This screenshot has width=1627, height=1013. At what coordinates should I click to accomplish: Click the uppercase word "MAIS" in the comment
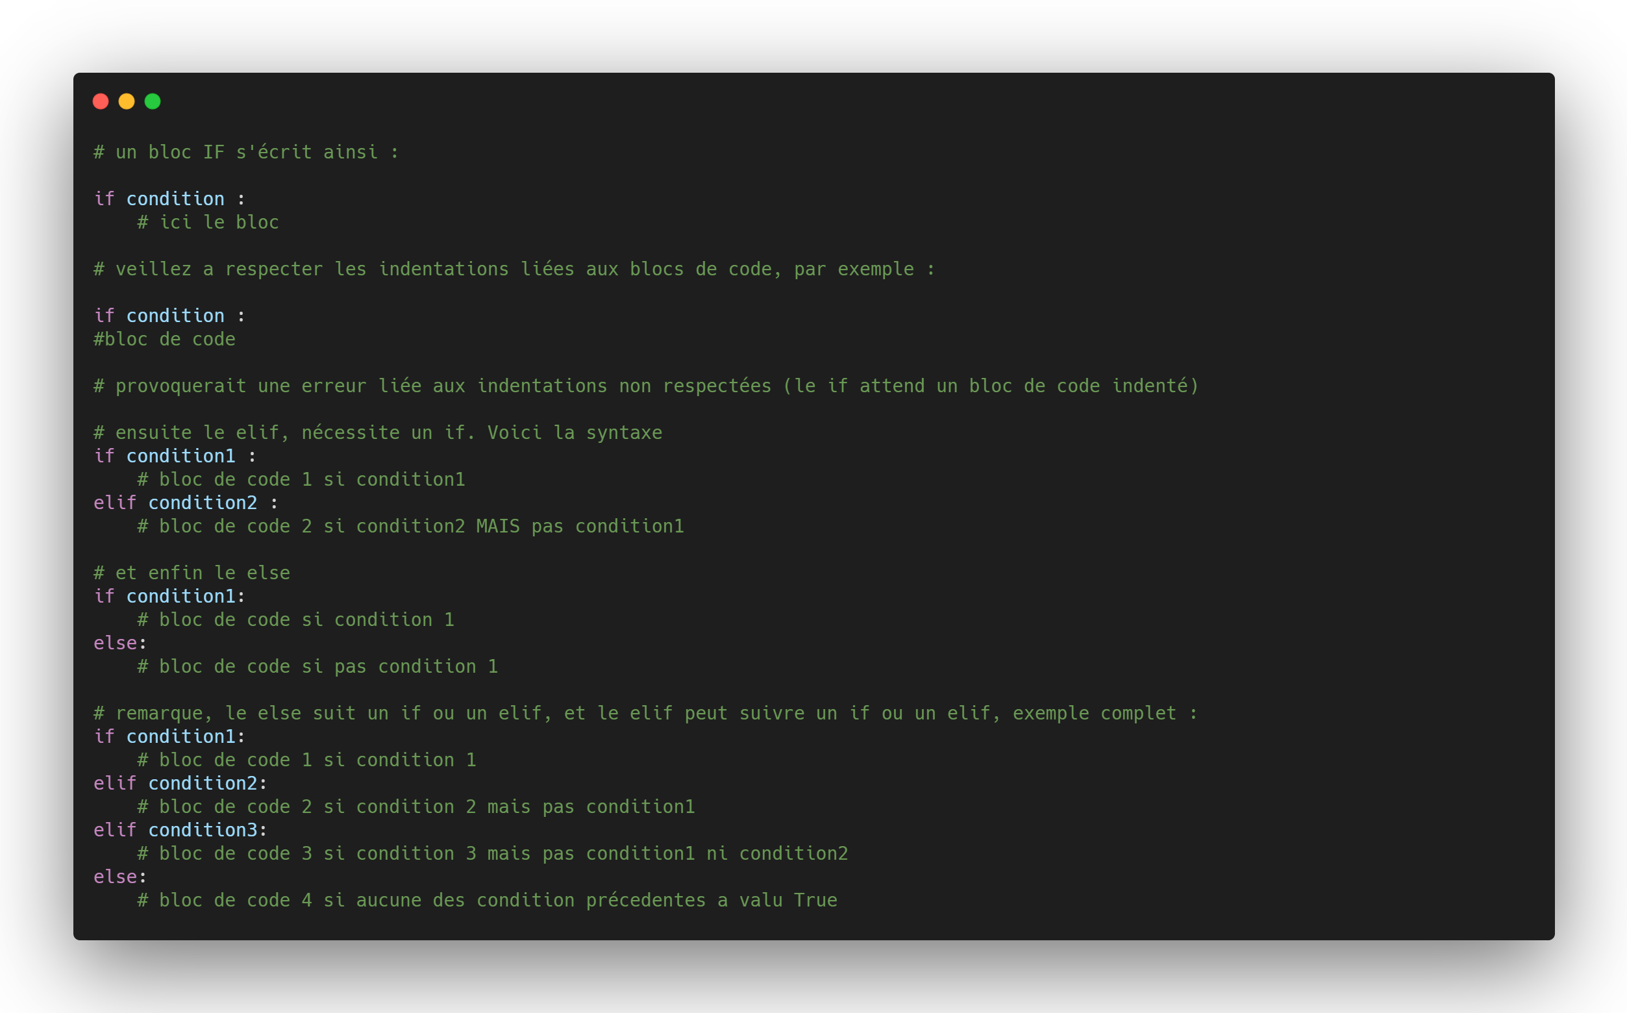(498, 527)
